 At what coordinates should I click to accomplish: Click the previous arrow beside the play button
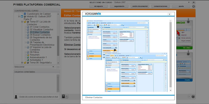[x=189, y=97]
